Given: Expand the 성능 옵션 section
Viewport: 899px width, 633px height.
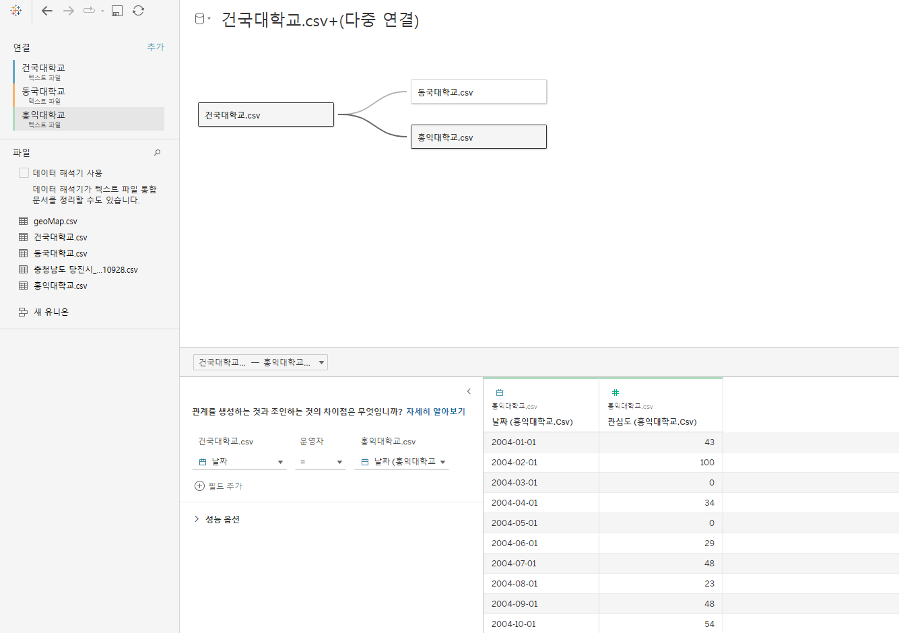Looking at the screenshot, I should pyautogui.click(x=217, y=519).
